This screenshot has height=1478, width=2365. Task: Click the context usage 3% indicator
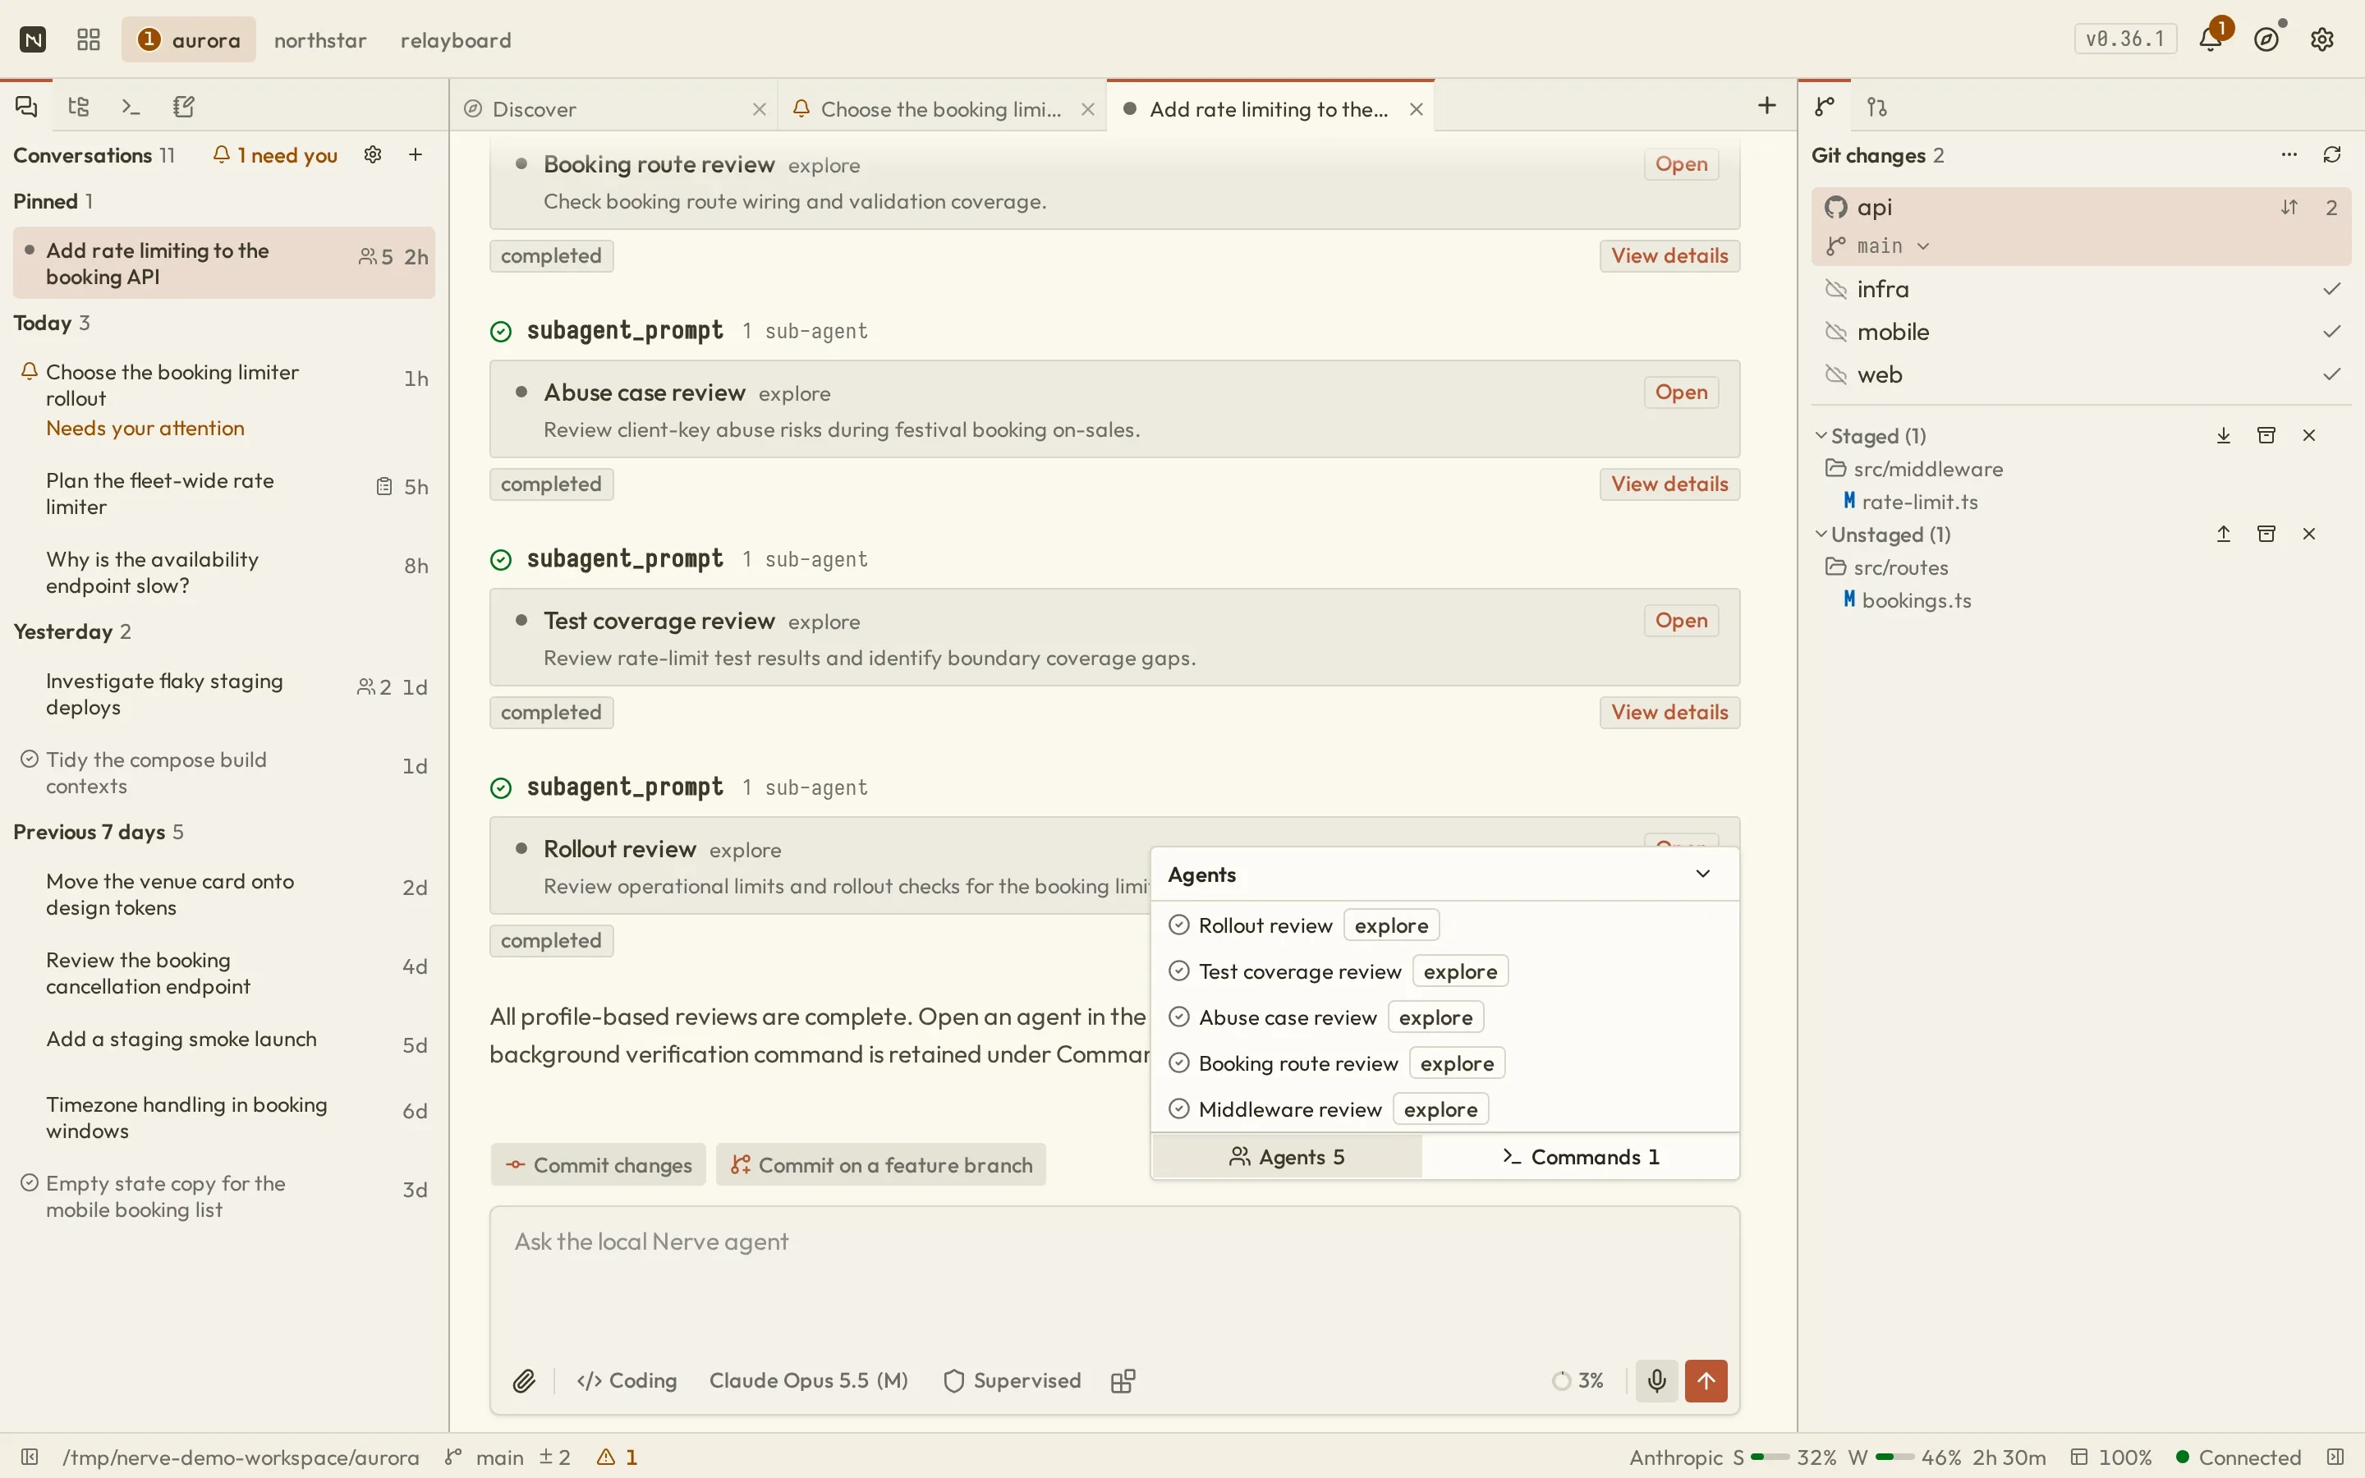point(1578,1380)
